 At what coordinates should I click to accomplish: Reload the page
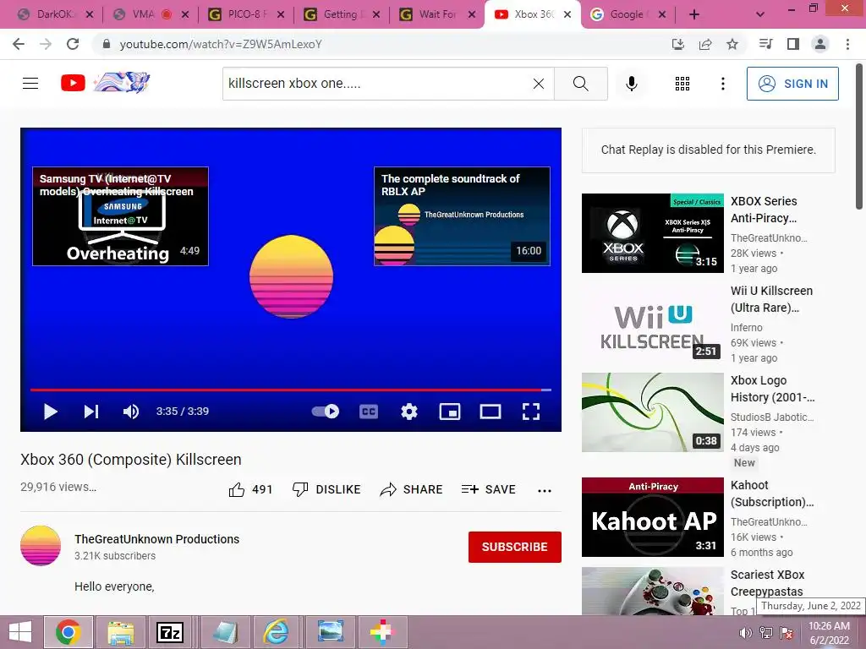(73, 44)
